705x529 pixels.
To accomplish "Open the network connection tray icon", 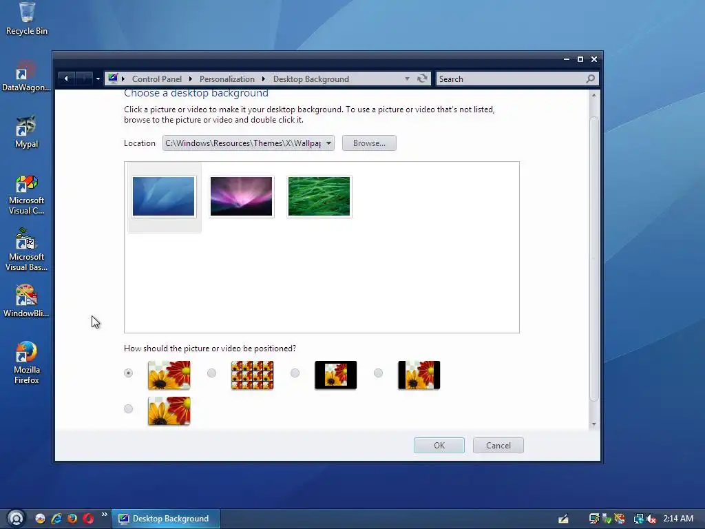I will [638, 519].
